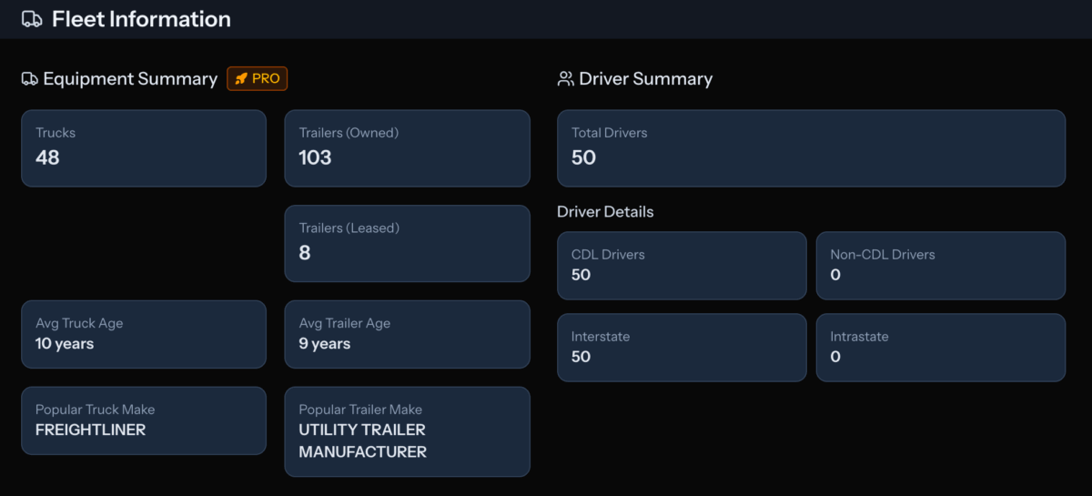Open the Avg Truck Age card
Viewport: 1092px width, 496px height.
[x=144, y=334]
